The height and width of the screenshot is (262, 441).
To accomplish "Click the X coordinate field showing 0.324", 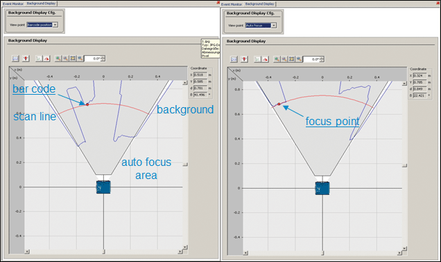I will point(420,75).
